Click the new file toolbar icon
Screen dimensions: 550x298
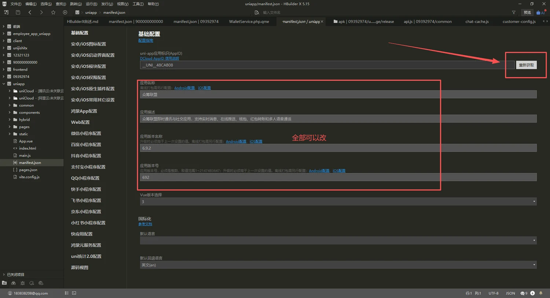point(6,12)
